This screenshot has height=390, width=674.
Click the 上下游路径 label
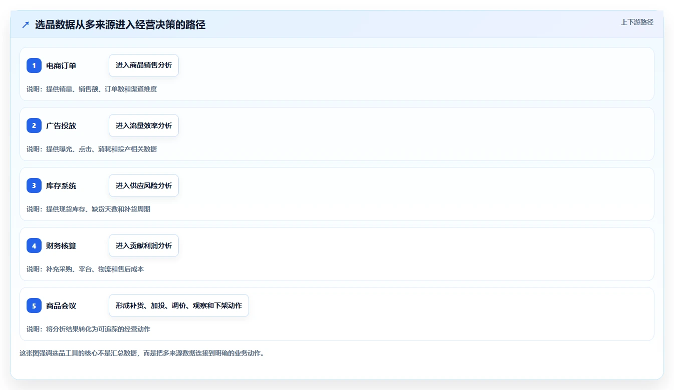[637, 22]
